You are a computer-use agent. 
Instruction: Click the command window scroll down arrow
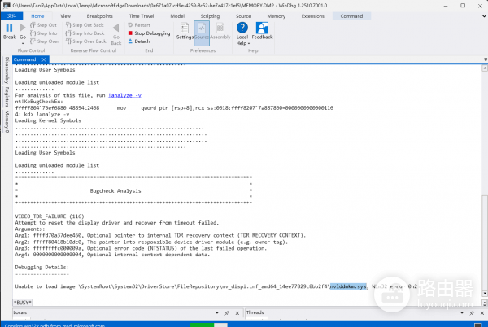pos(485,293)
